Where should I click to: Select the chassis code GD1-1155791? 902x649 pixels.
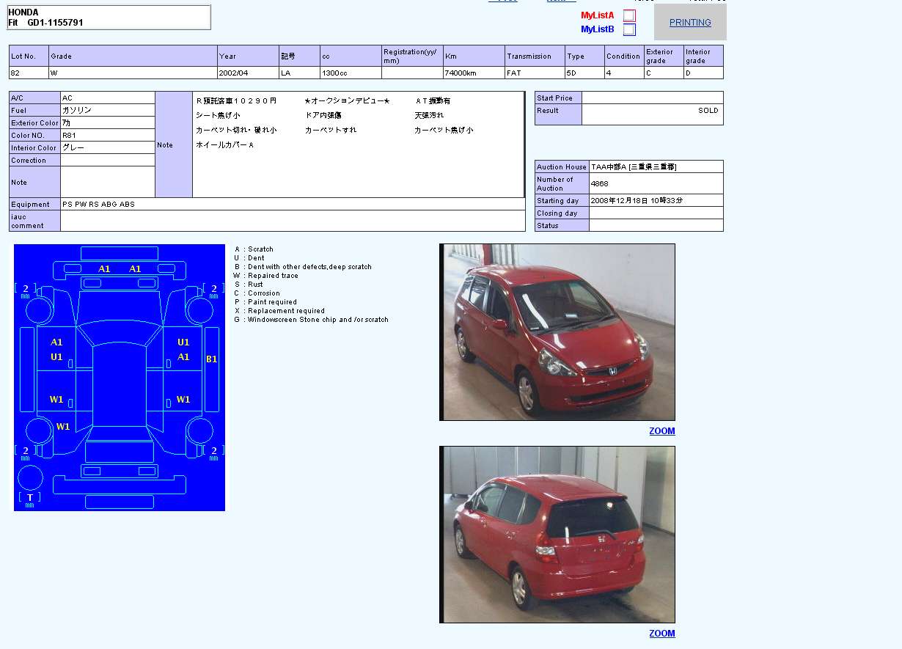56,23
